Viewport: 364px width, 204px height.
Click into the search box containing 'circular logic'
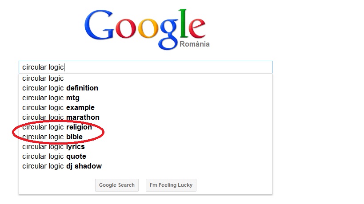[145, 67]
